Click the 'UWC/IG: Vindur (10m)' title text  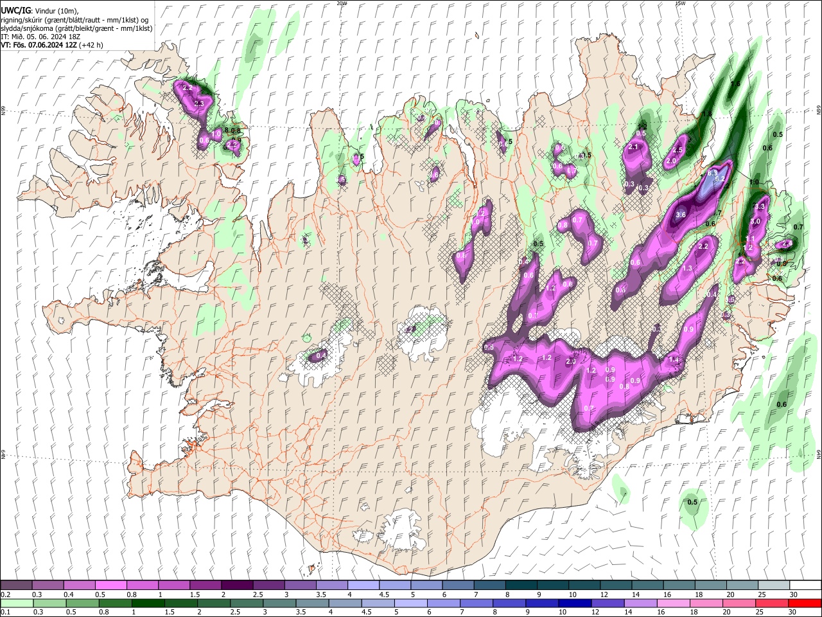click(x=39, y=10)
